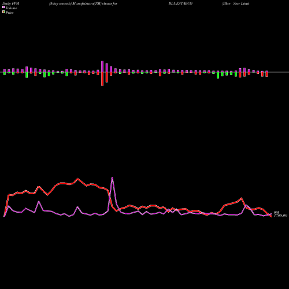Click the 'MunafaSutra(TM) charts for' heading

pyautogui.click(x=95, y=3)
